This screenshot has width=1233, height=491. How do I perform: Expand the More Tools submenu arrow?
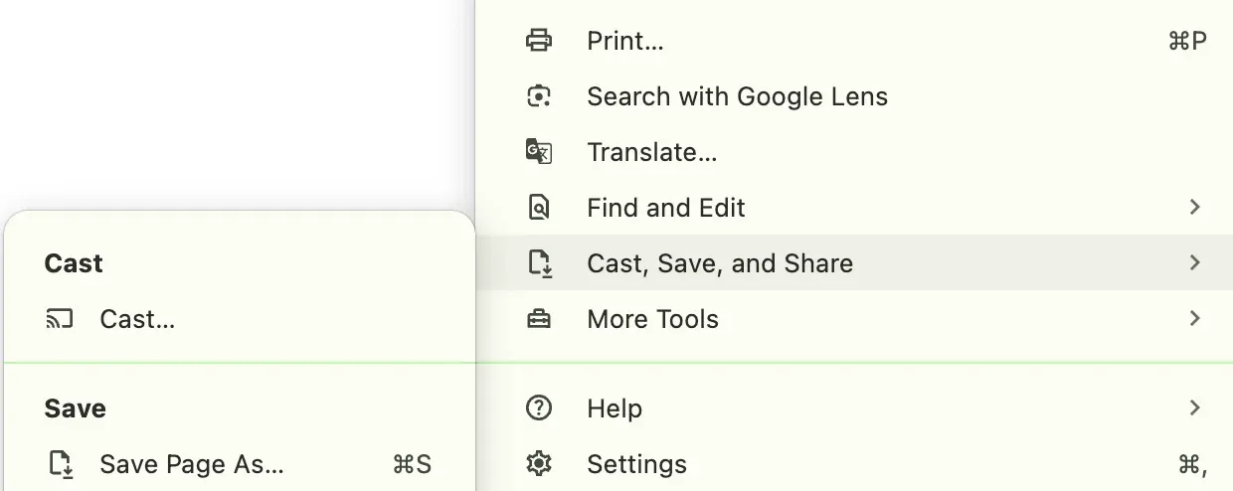point(1194,318)
